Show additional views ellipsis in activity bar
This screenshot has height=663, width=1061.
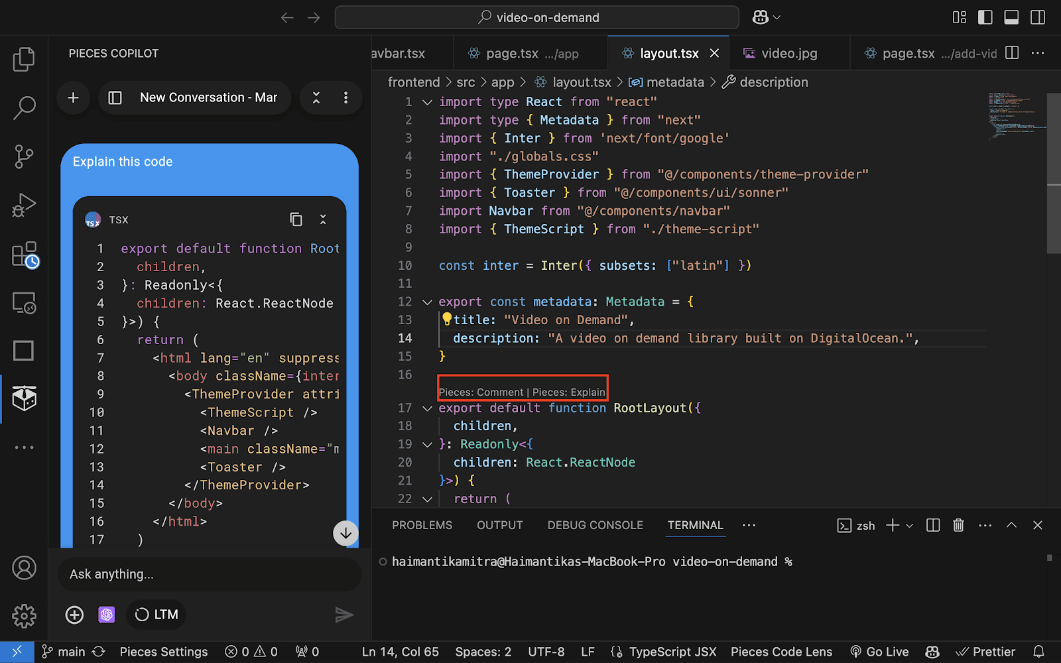[x=24, y=448]
